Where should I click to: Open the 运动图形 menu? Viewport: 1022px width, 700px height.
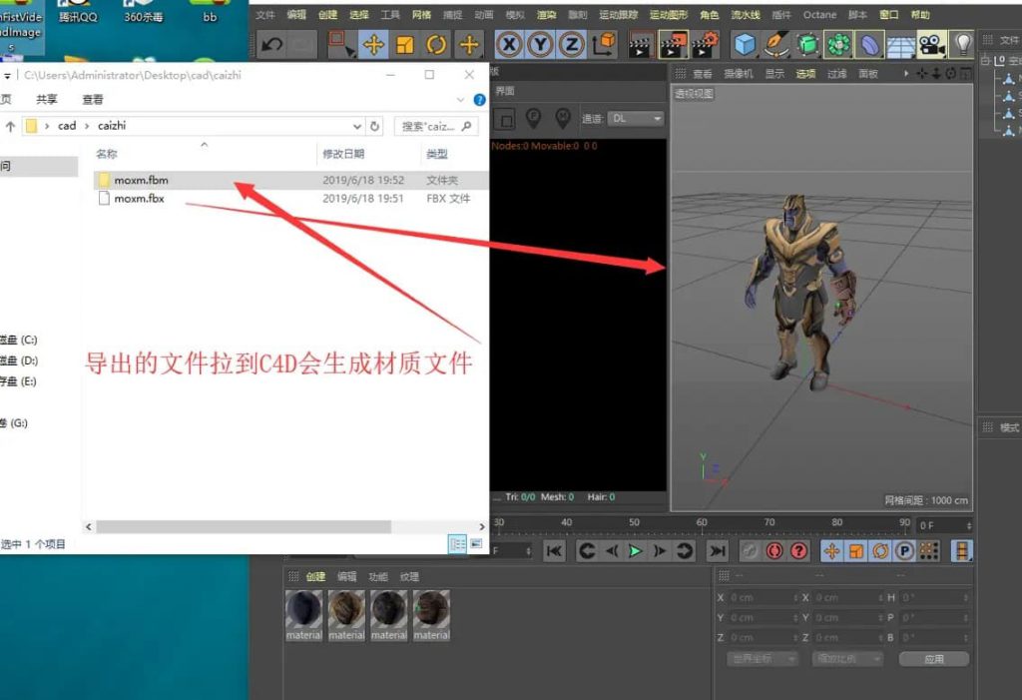point(668,14)
